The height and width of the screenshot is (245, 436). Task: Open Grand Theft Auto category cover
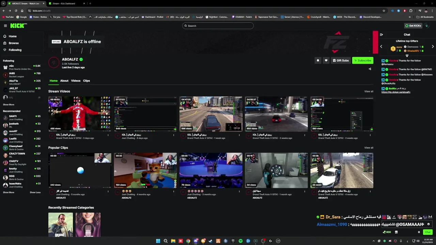tap(61, 225)
